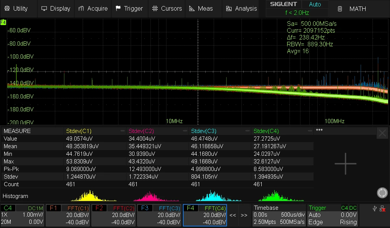Screen dimensions: 390x228
Task: Show next math traces with >> arrow
Action: [x=244, y=215]
